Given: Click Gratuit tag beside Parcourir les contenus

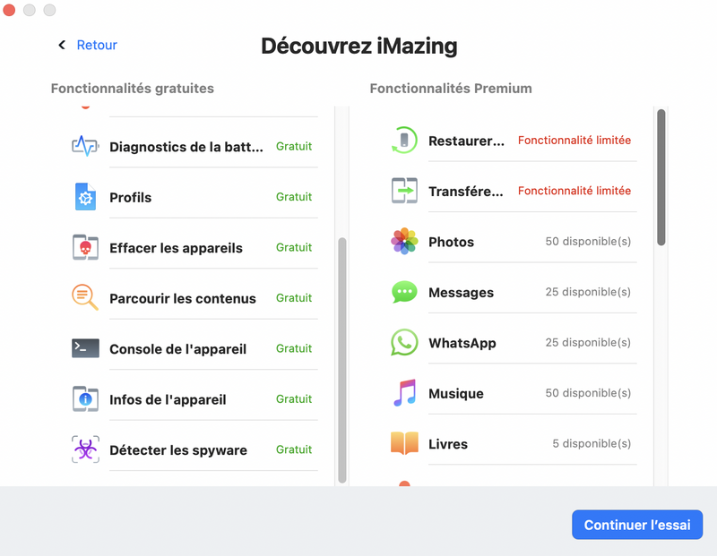Looking at the screenshot, I should click(x=294, y=298).
